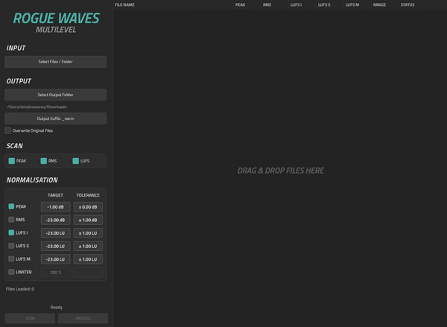Disable PEAK normalisation checkbox
The width and height of the screenshot is (447, 327).
tap(11, 206)
